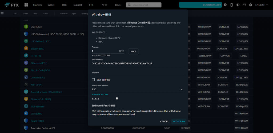Click STAKE in the FTT row
This screenshot has width=273, height=133.
(243, 56)
